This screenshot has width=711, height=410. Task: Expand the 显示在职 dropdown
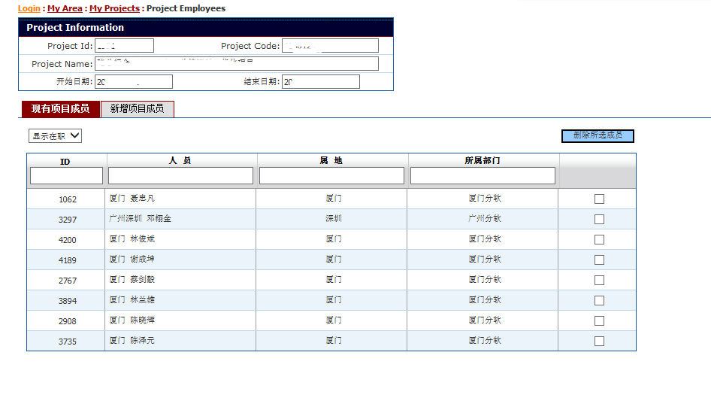coord(55,136)
